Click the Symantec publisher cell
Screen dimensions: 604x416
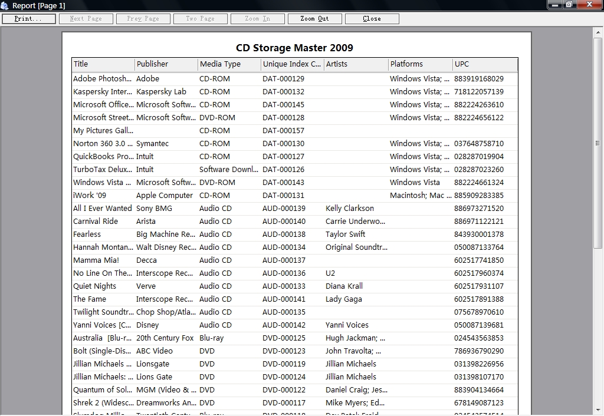coord(152,144)
